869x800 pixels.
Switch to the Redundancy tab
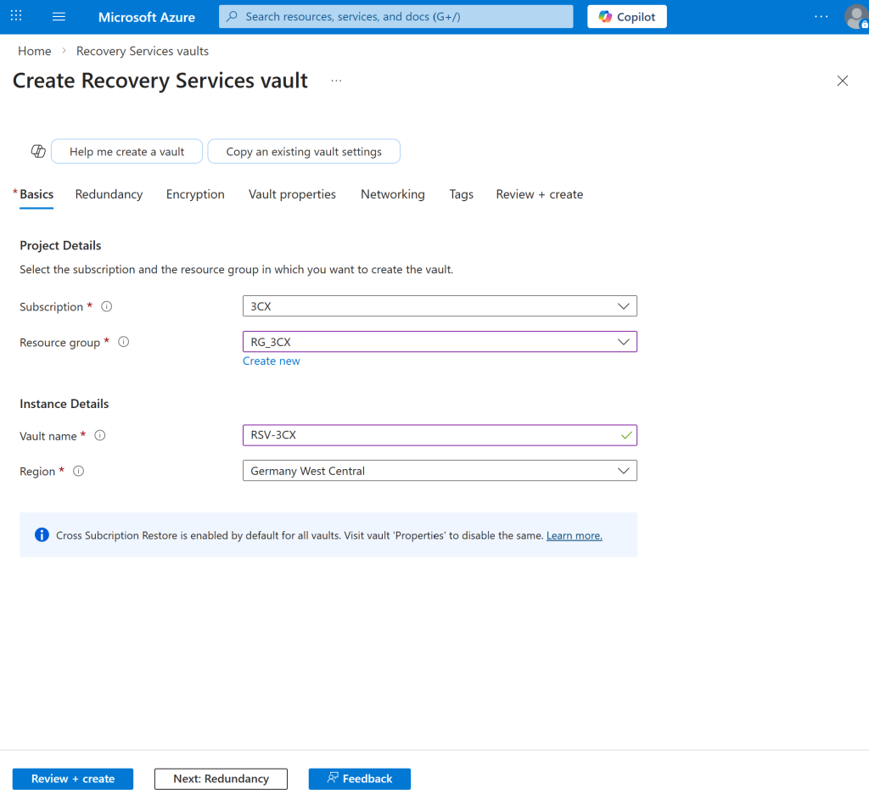109,194
